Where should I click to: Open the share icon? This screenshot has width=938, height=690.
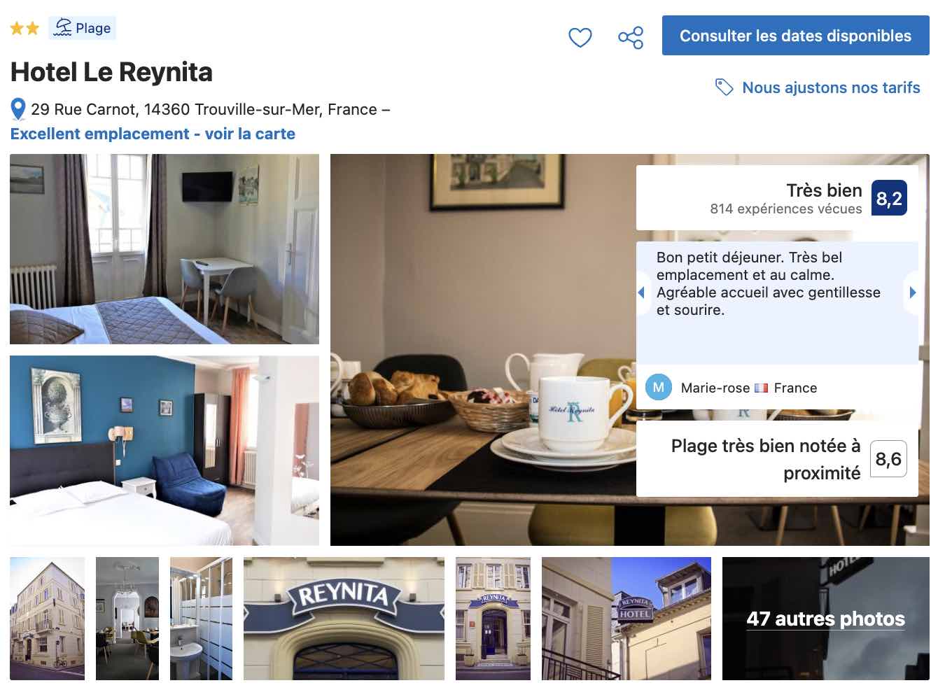631,37
